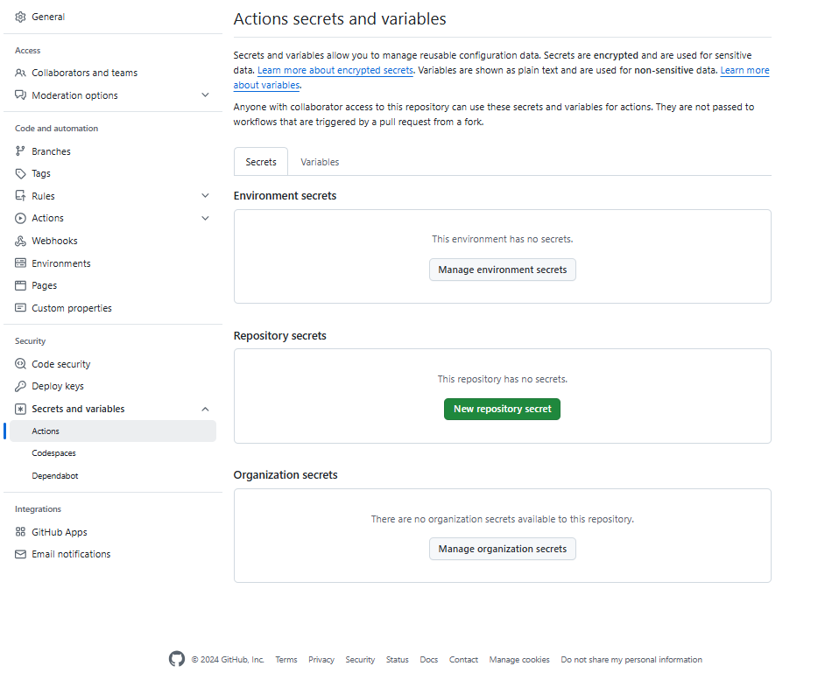Click the GitHub Octocat logo in footer

pos(177,659)
